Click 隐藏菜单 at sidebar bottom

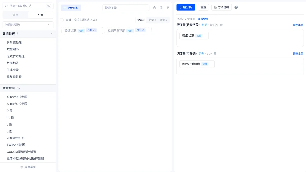[28, 167]
